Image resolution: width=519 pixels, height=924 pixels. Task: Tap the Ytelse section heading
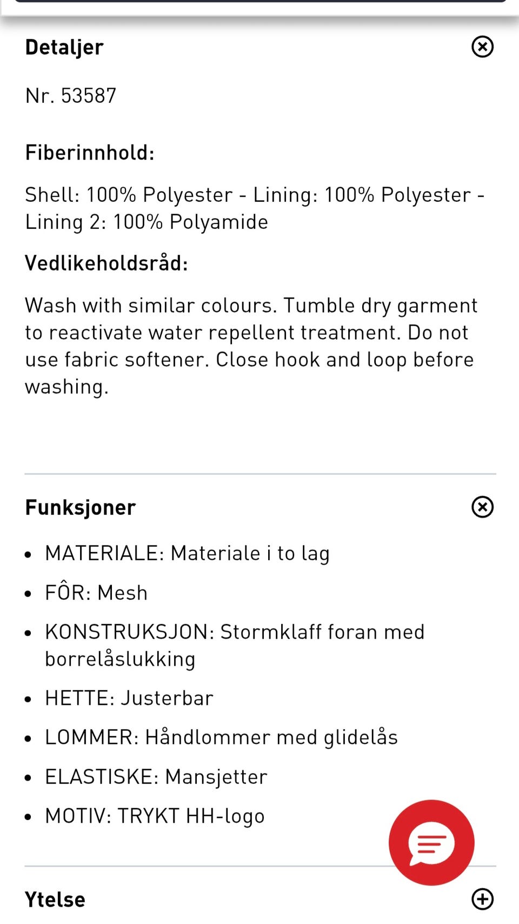55,900
